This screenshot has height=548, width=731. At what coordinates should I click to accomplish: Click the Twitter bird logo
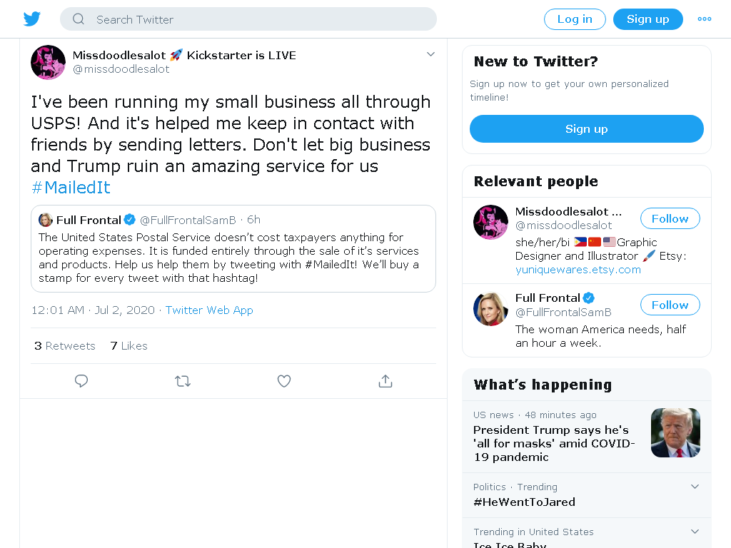tap(31, 19)
